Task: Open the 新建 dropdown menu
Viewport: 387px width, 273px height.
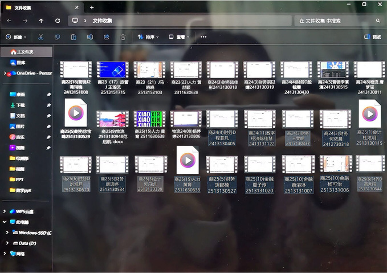Action: coord(16,37)
